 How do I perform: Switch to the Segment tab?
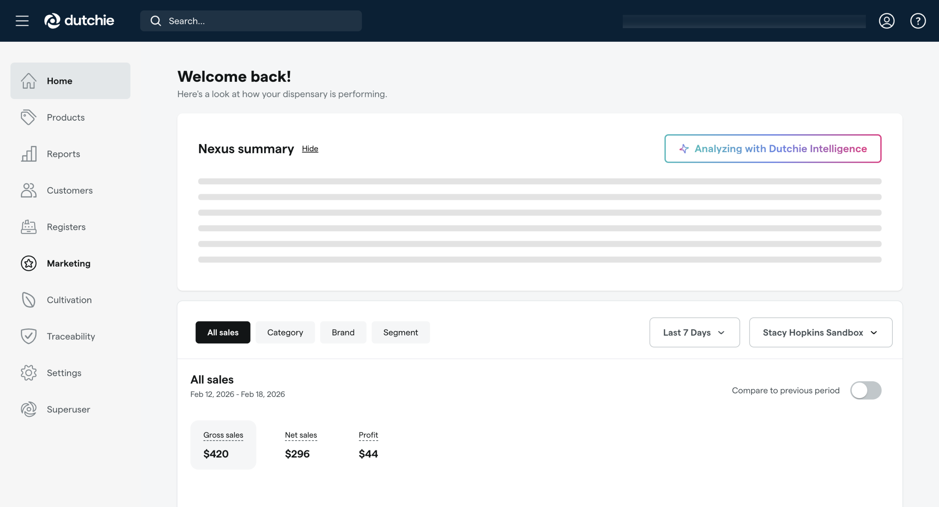(401, 333)
